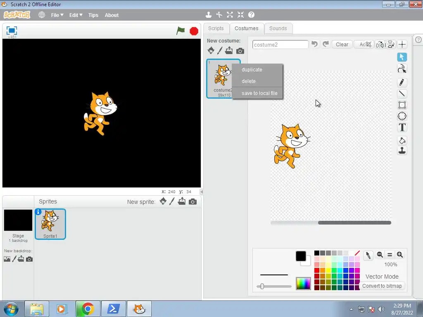
Task: Click the block help question icon
Action: [x=252, y=15]
